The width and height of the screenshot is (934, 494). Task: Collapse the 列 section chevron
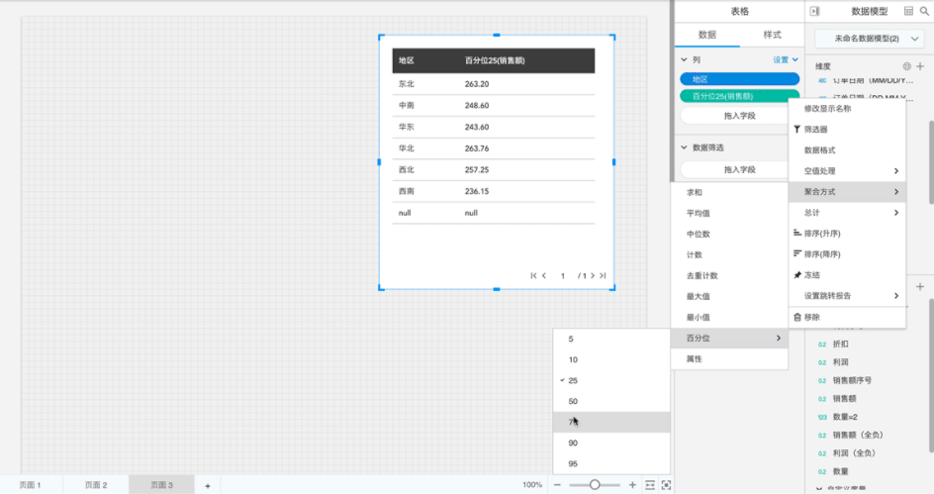point(684,60)
